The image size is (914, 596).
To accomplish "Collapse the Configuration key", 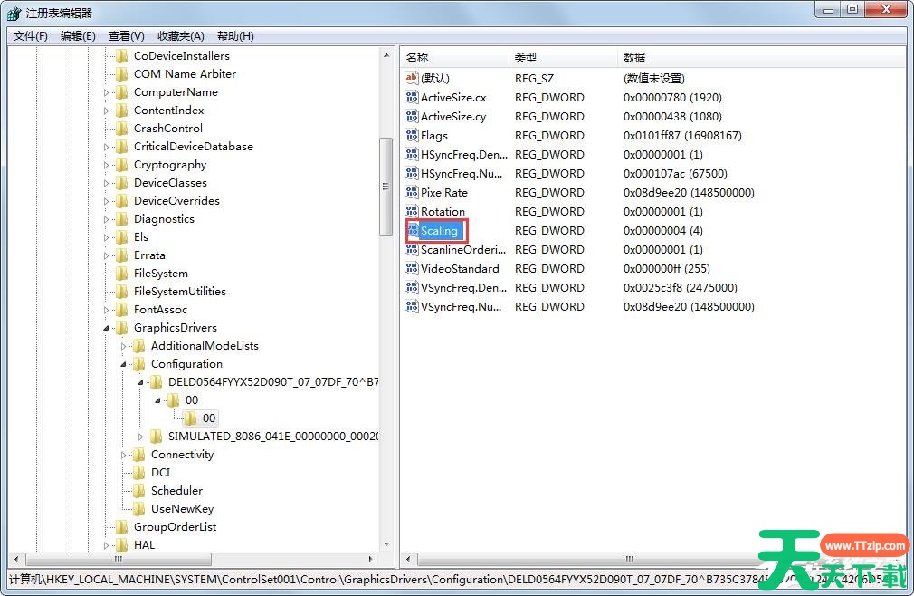I will (x=123, y=364).
